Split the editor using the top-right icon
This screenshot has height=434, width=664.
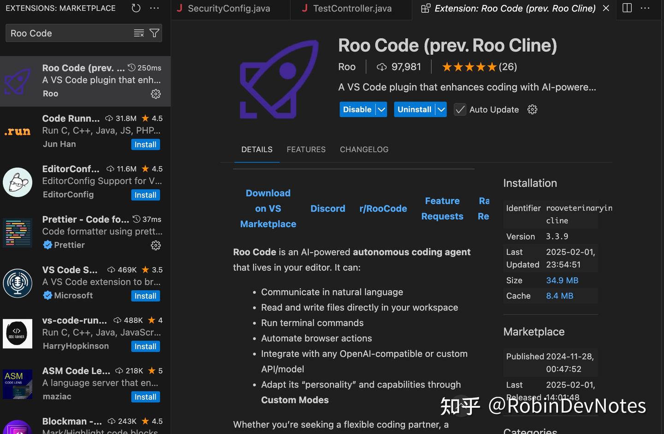click(x=627, y=8)
